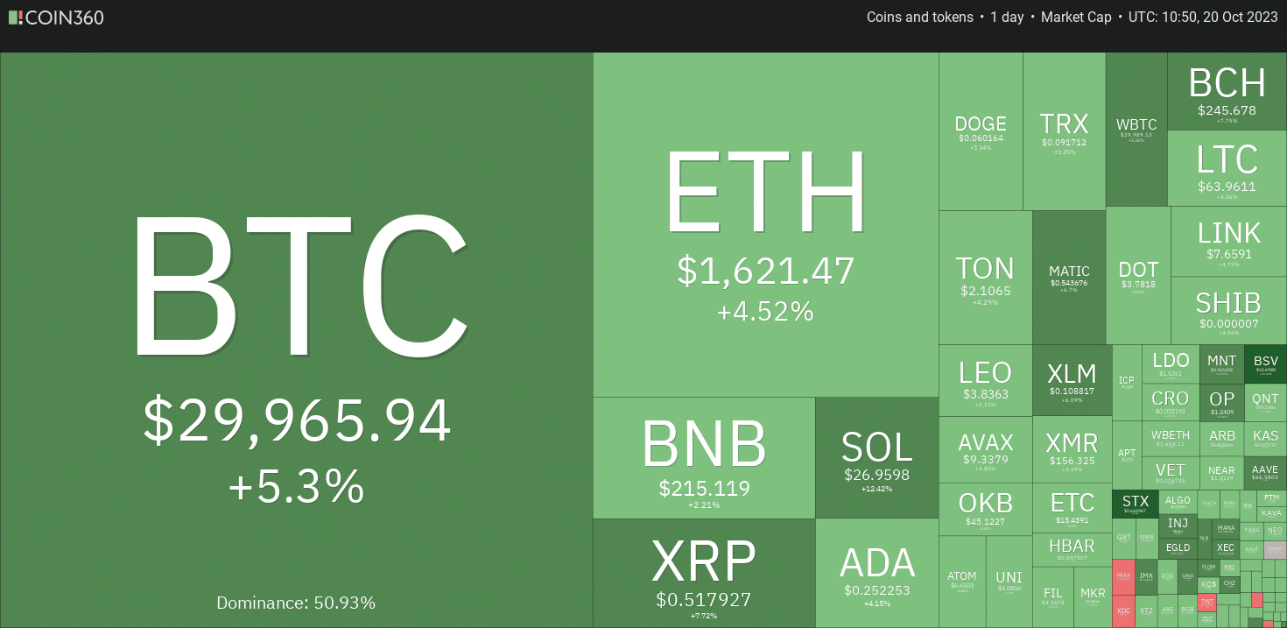Open the SHIB tile

coord(1228,311)
